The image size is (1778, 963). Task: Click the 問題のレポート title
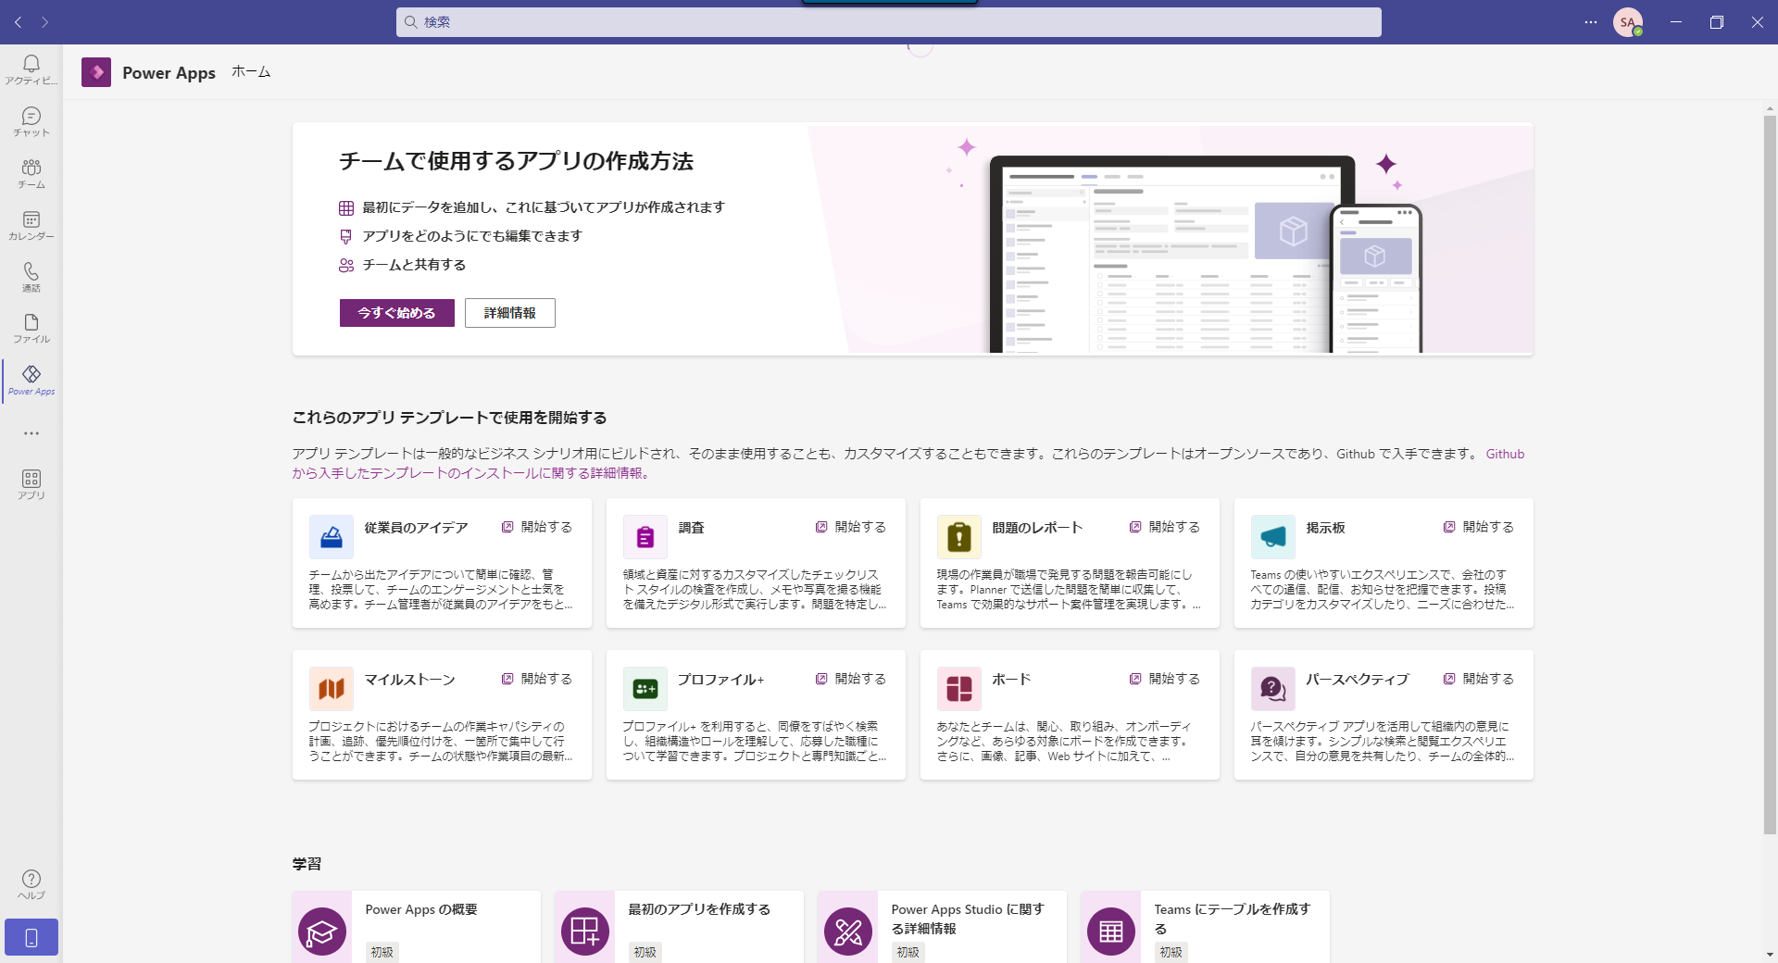1037,528
